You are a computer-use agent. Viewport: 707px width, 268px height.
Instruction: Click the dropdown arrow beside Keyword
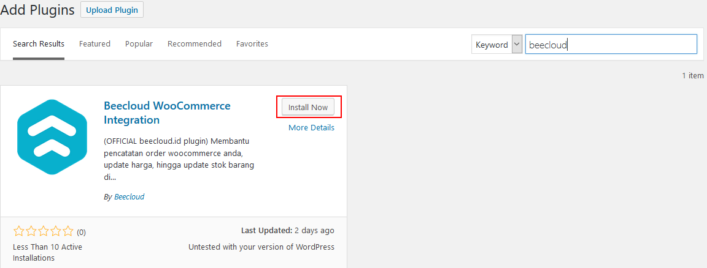517,45
